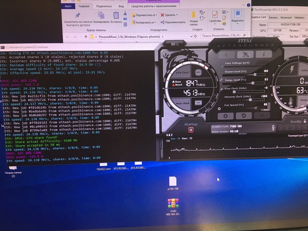Open the fan settings small gear icon

(219, 109)
